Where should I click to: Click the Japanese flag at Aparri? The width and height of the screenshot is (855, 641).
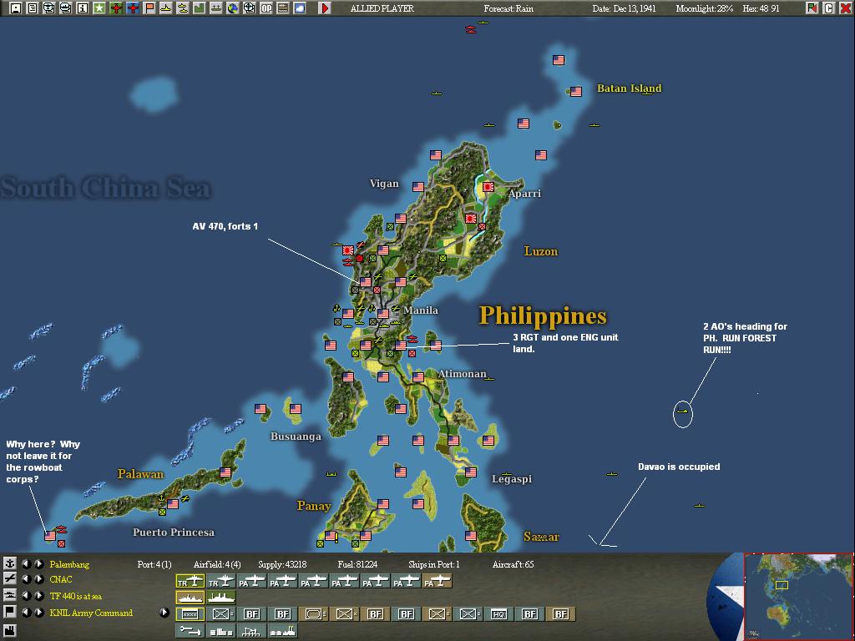(x=488, y=187)
